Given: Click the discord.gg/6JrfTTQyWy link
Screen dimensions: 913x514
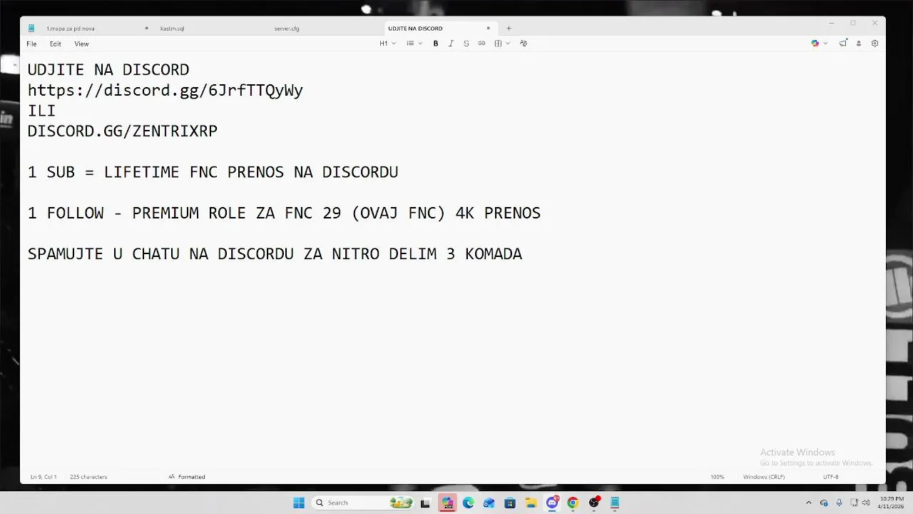Looking at the screenshot, I should pyautogui.click(x=165, y=91).
